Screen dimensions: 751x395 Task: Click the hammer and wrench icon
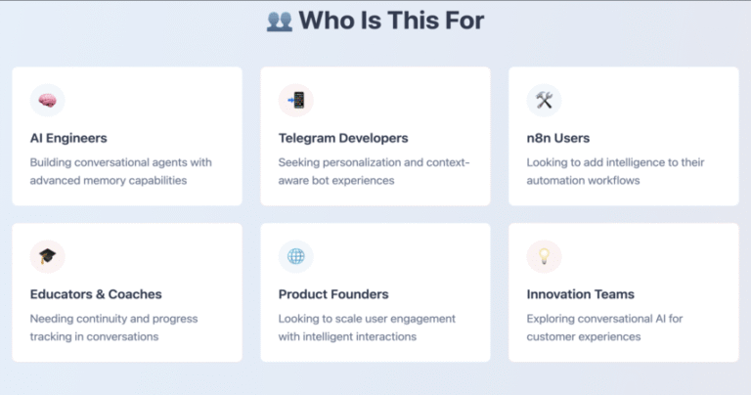pos(544,101)
